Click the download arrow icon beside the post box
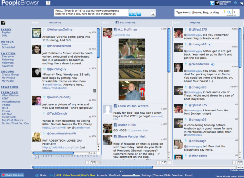244x178 pixels. [153, 14]
